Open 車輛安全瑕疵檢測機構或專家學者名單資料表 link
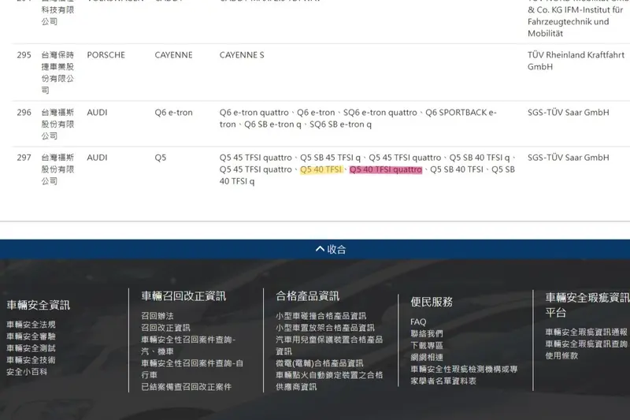The width and height of the screenshot is (630, 420). pos(464,374)
